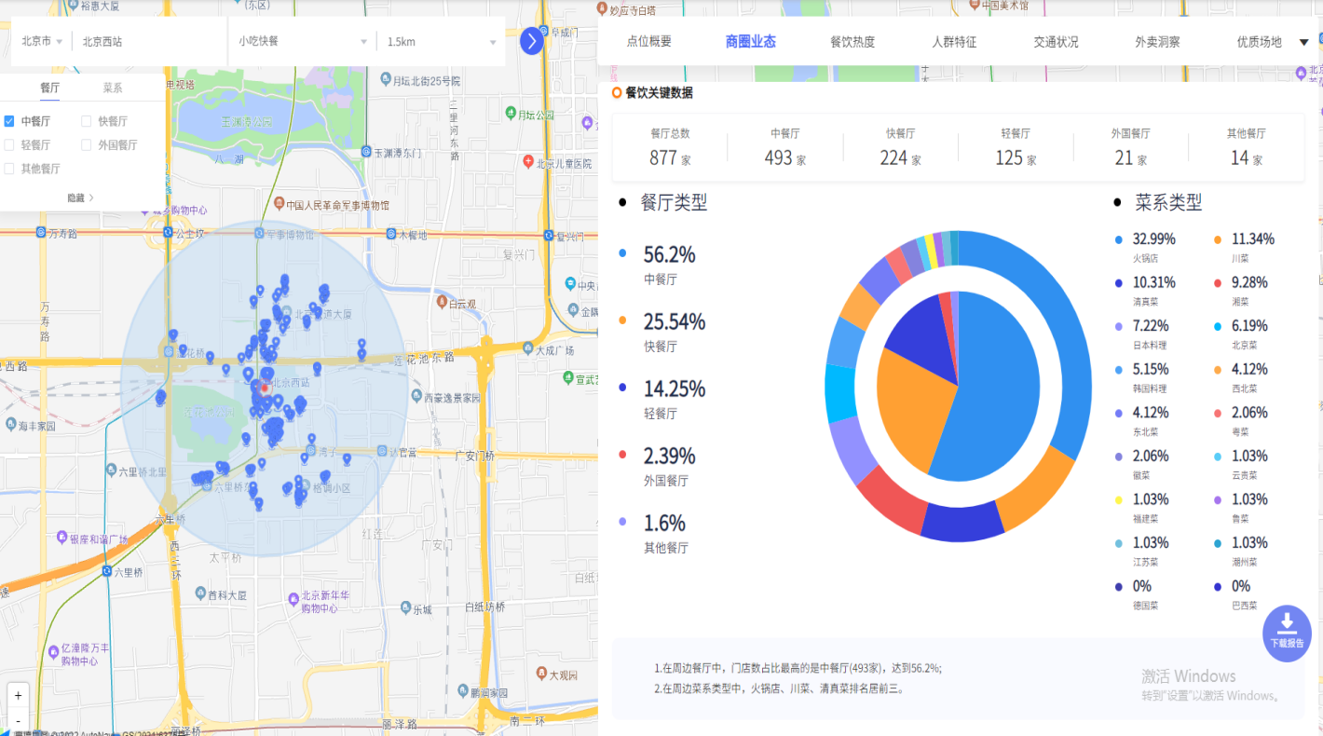Click the blue round arrow collapse button
Image resolution: width=1323 pixels, height=736 pixels.
coord(531,41)
